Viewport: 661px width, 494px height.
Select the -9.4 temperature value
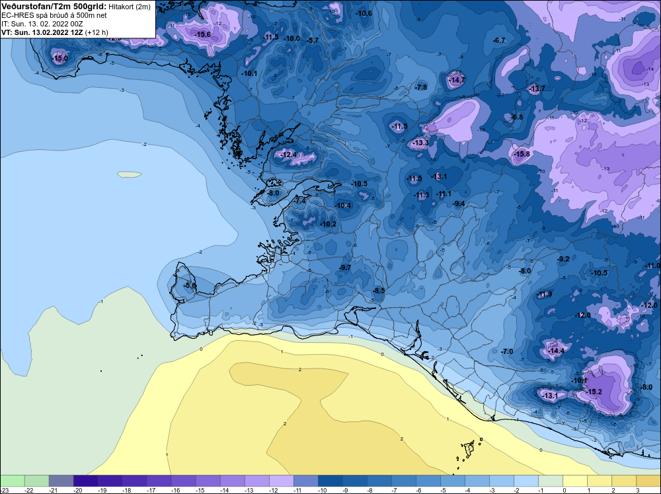point(459,203)
